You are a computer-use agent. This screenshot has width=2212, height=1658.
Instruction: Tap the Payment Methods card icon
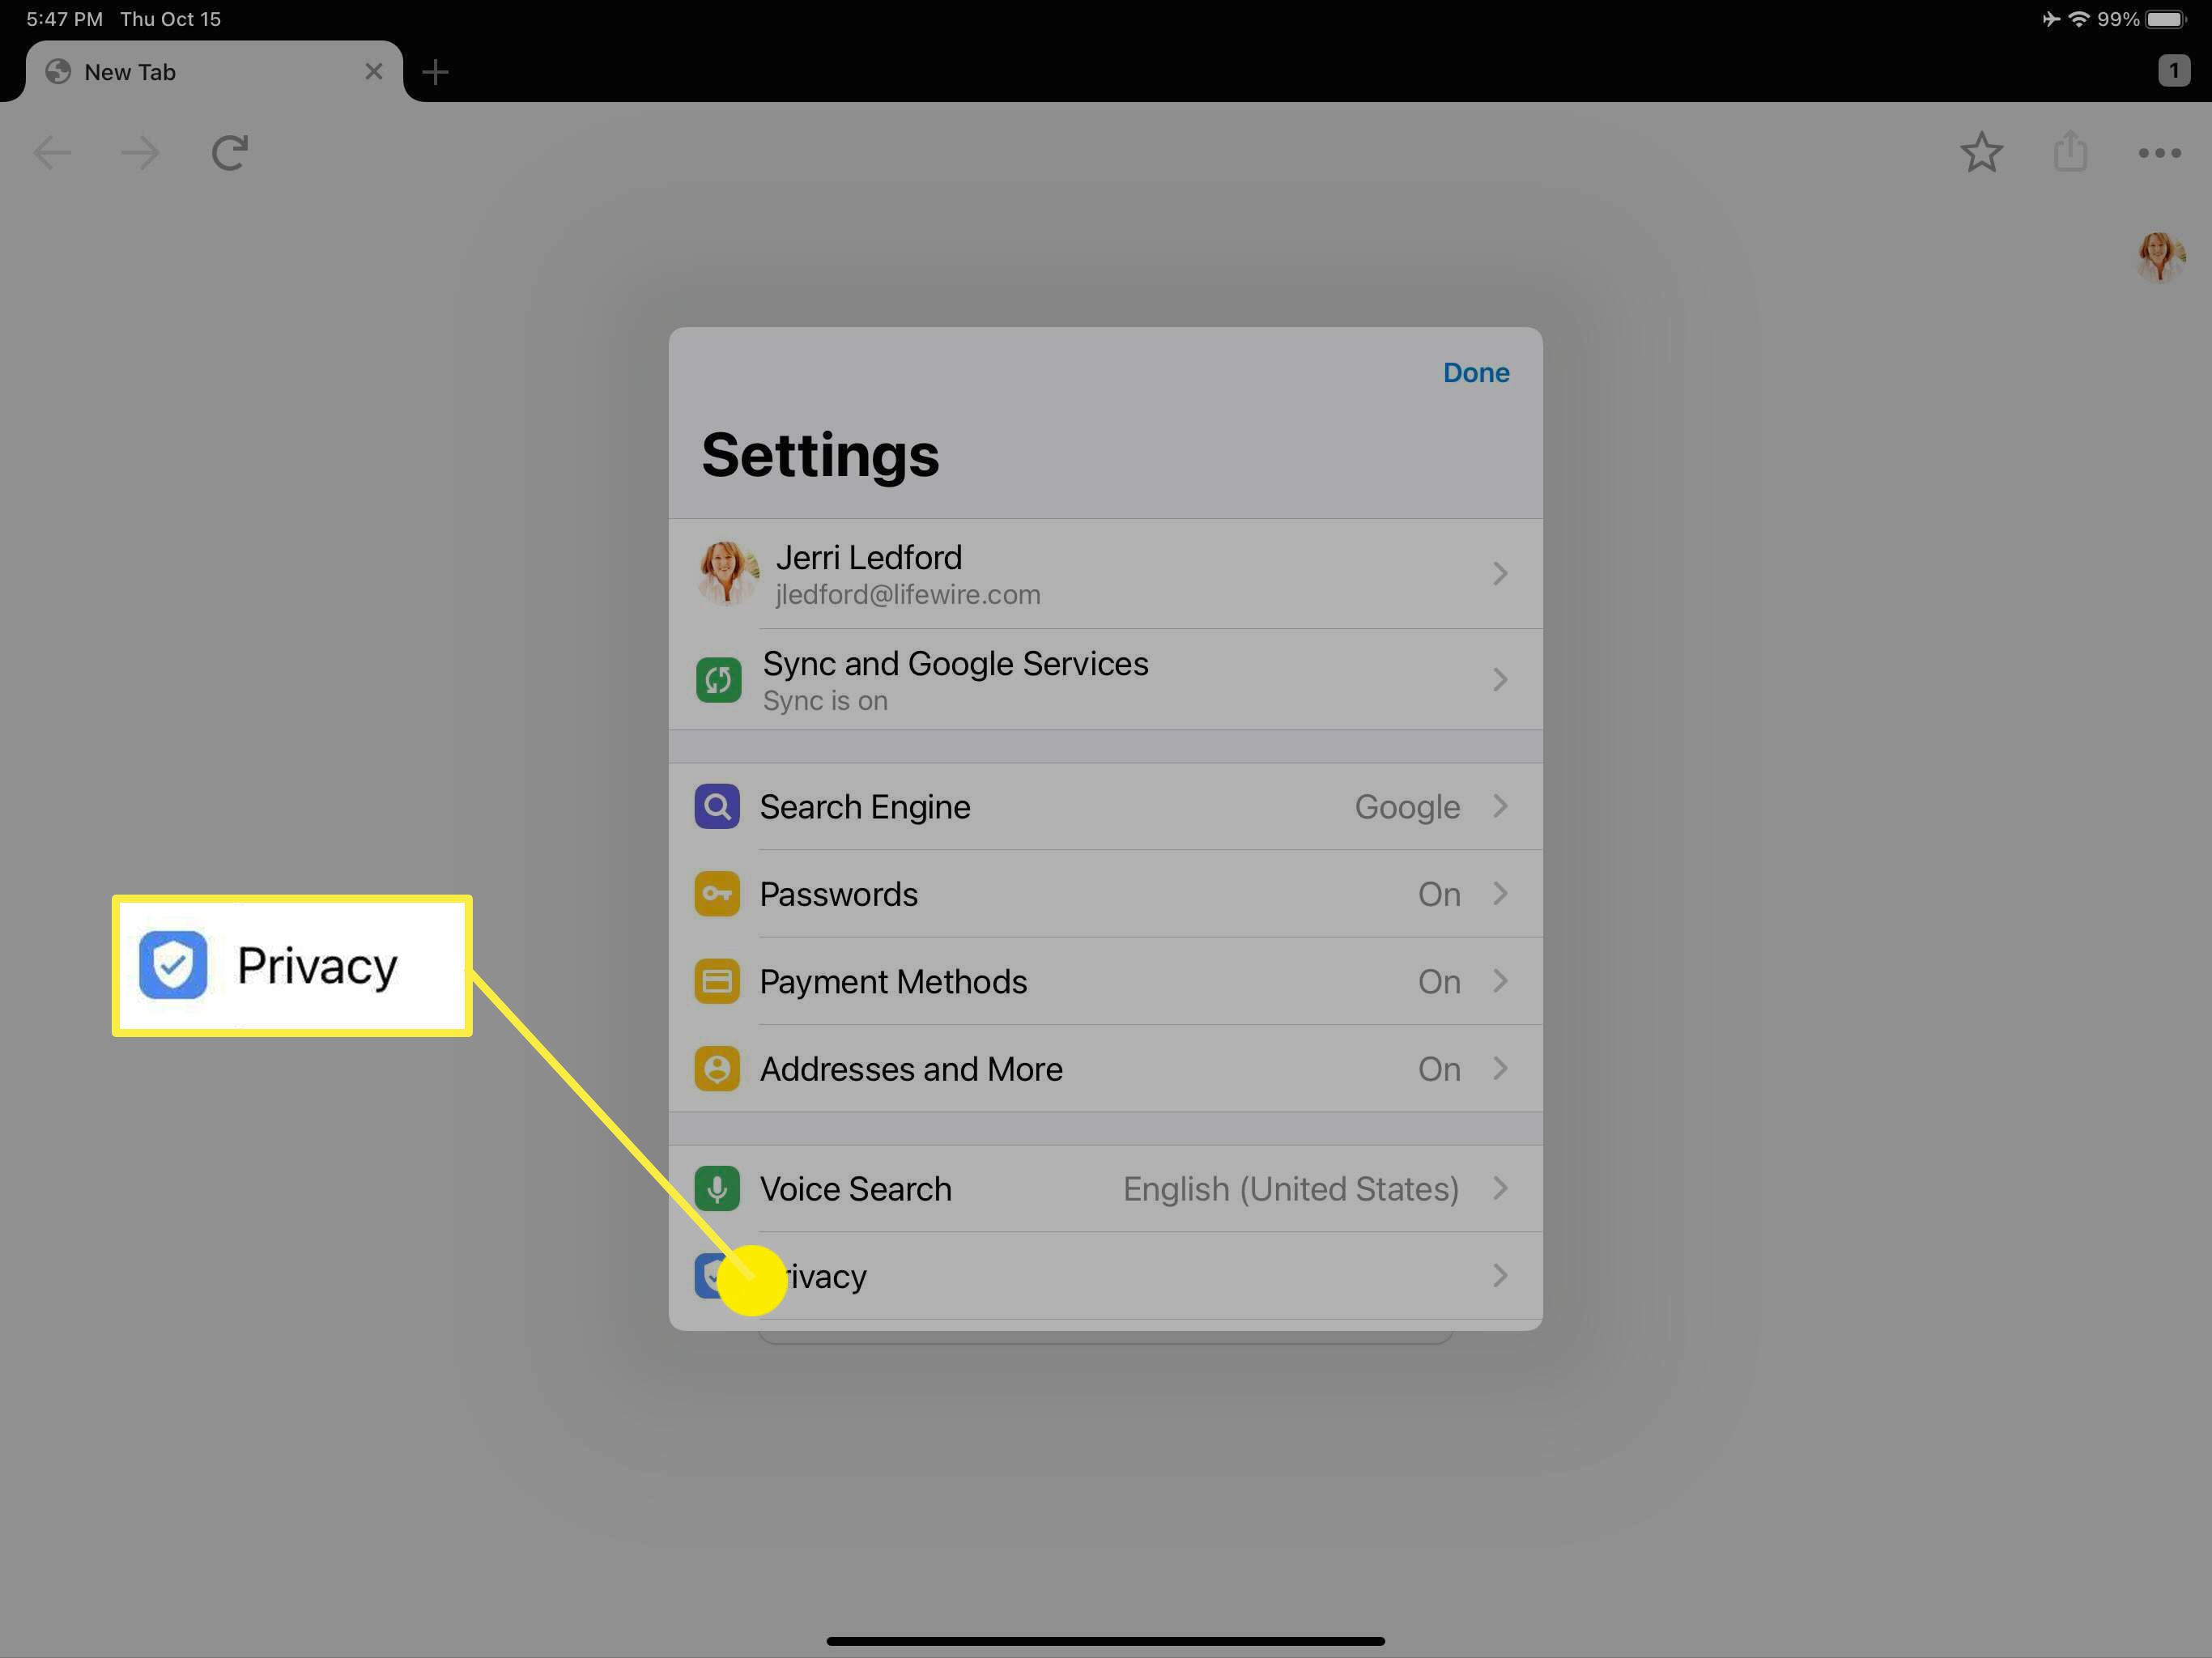pyautogui.click(x=717, y=981)
